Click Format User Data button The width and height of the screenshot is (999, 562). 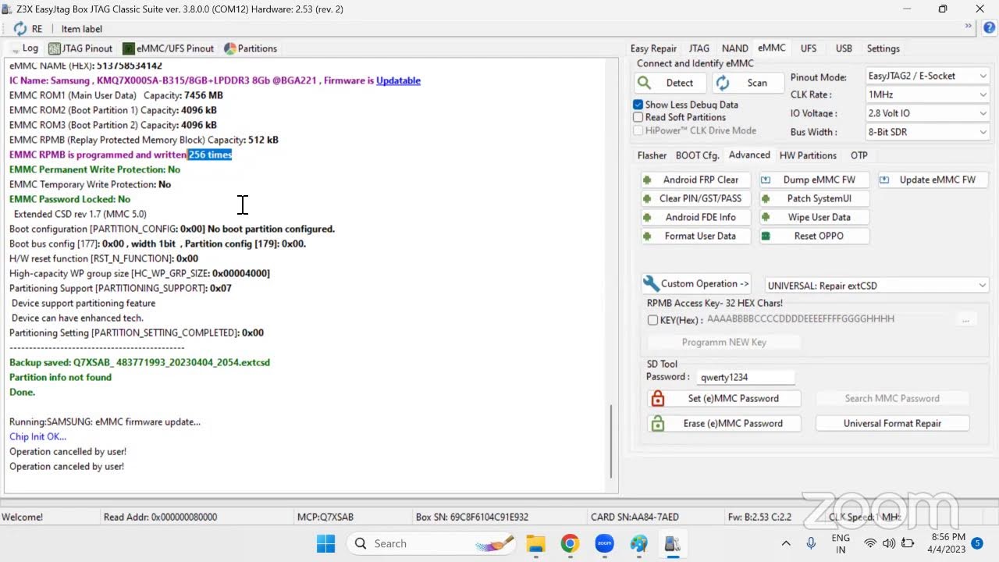(x=695, y=236)
